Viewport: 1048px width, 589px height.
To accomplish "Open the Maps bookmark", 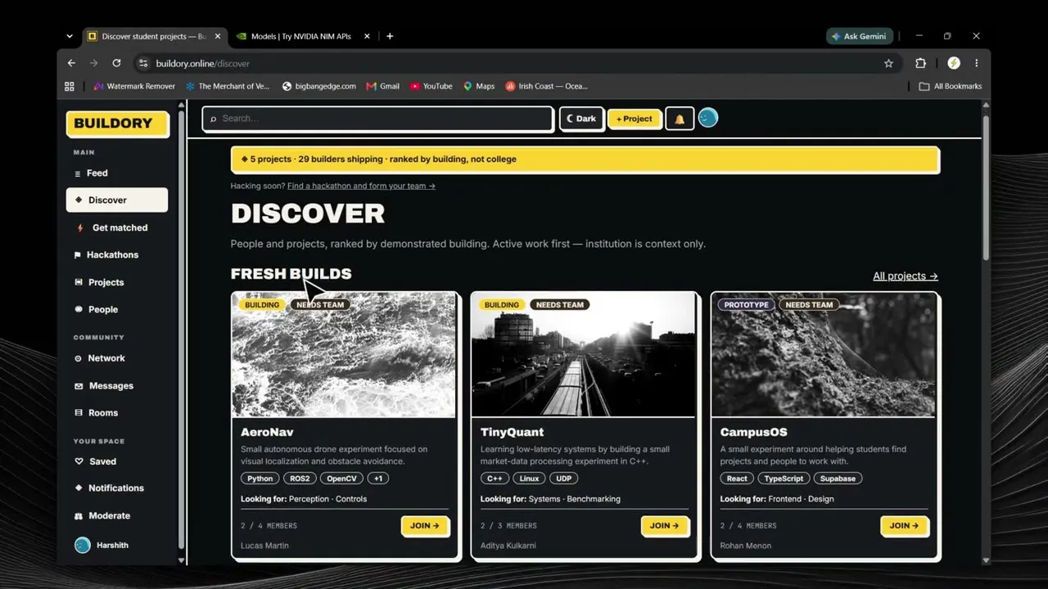I will tap(479, 86).
